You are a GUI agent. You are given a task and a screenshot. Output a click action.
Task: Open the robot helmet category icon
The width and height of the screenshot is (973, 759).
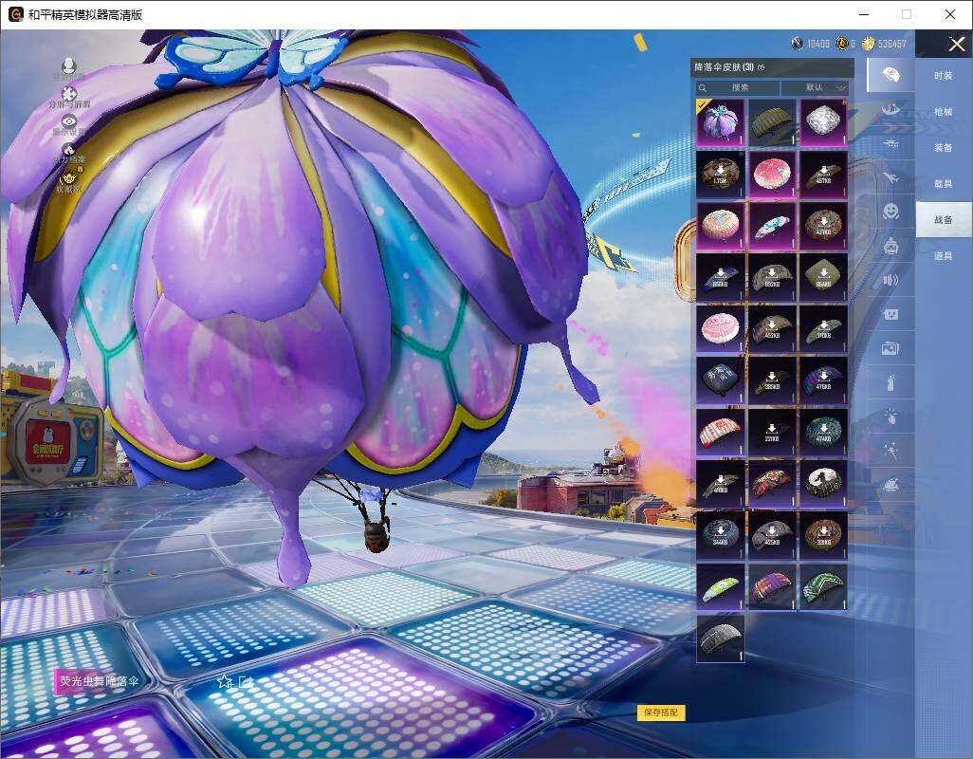(x=890, y=247)
